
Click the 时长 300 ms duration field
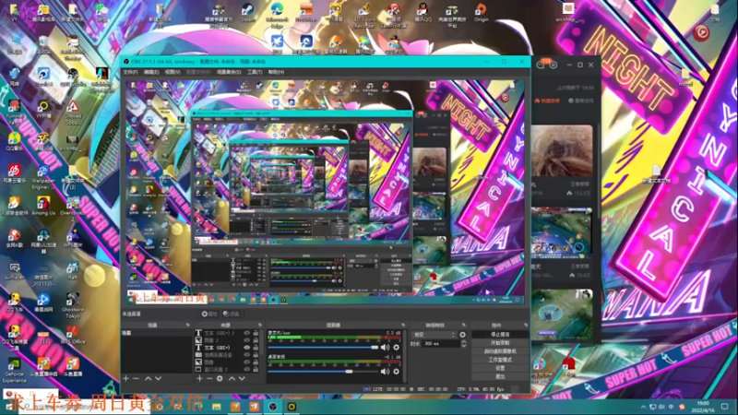[x=441, y=344]
